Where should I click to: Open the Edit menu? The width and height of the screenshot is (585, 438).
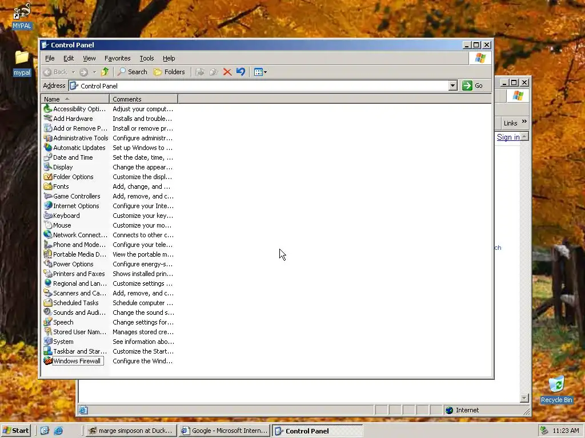tap(69, 58)
